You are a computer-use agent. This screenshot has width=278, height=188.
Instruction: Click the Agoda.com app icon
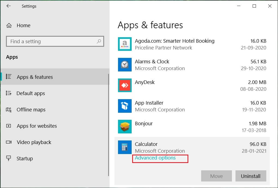[125, 44]
